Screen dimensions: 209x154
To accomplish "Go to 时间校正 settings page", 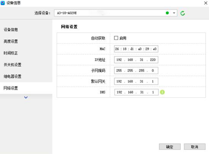I will [x=11, y=53].
